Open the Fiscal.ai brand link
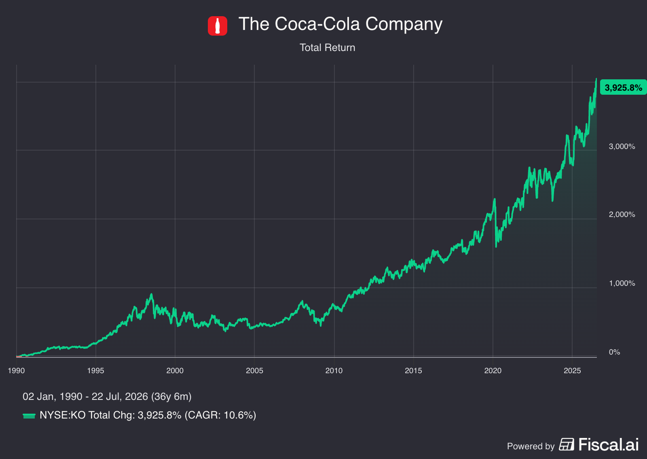647x459 pixels. pyautogui.click(x=609, y=444)
